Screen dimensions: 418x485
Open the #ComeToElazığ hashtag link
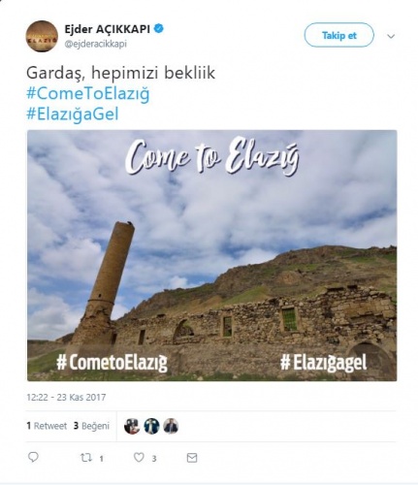pos(88,93)
